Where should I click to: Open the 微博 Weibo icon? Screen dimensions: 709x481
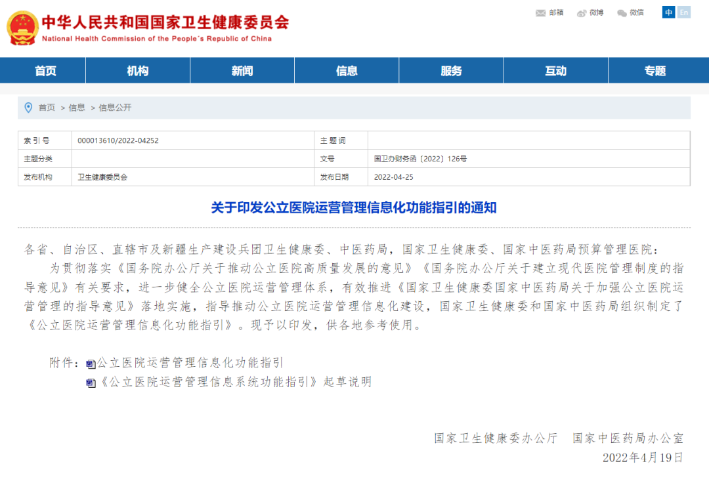click(582, 13)
